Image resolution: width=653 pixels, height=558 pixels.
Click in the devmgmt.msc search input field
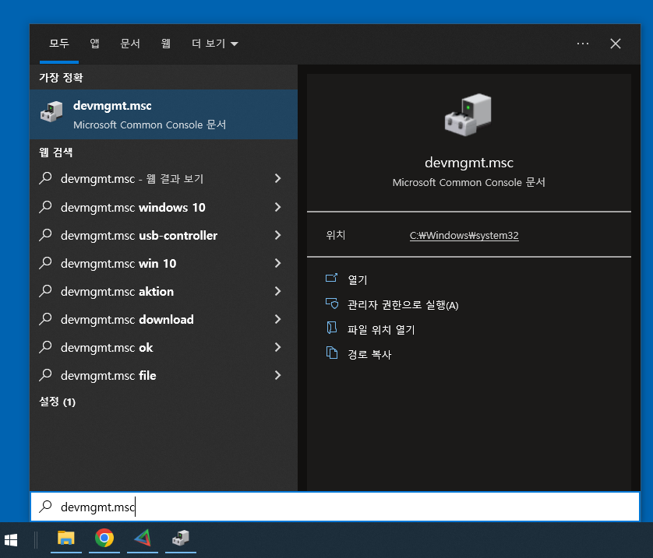(x=335, y=507)
